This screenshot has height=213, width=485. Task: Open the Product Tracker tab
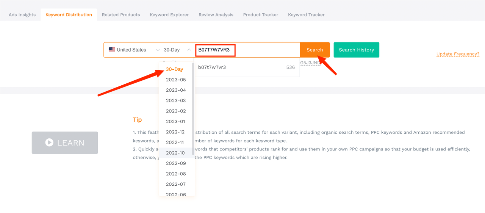[261, 15]
